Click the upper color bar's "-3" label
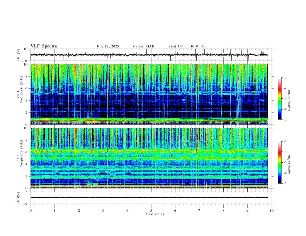Screen dimensions: 306x236 [x=285, y=78]
